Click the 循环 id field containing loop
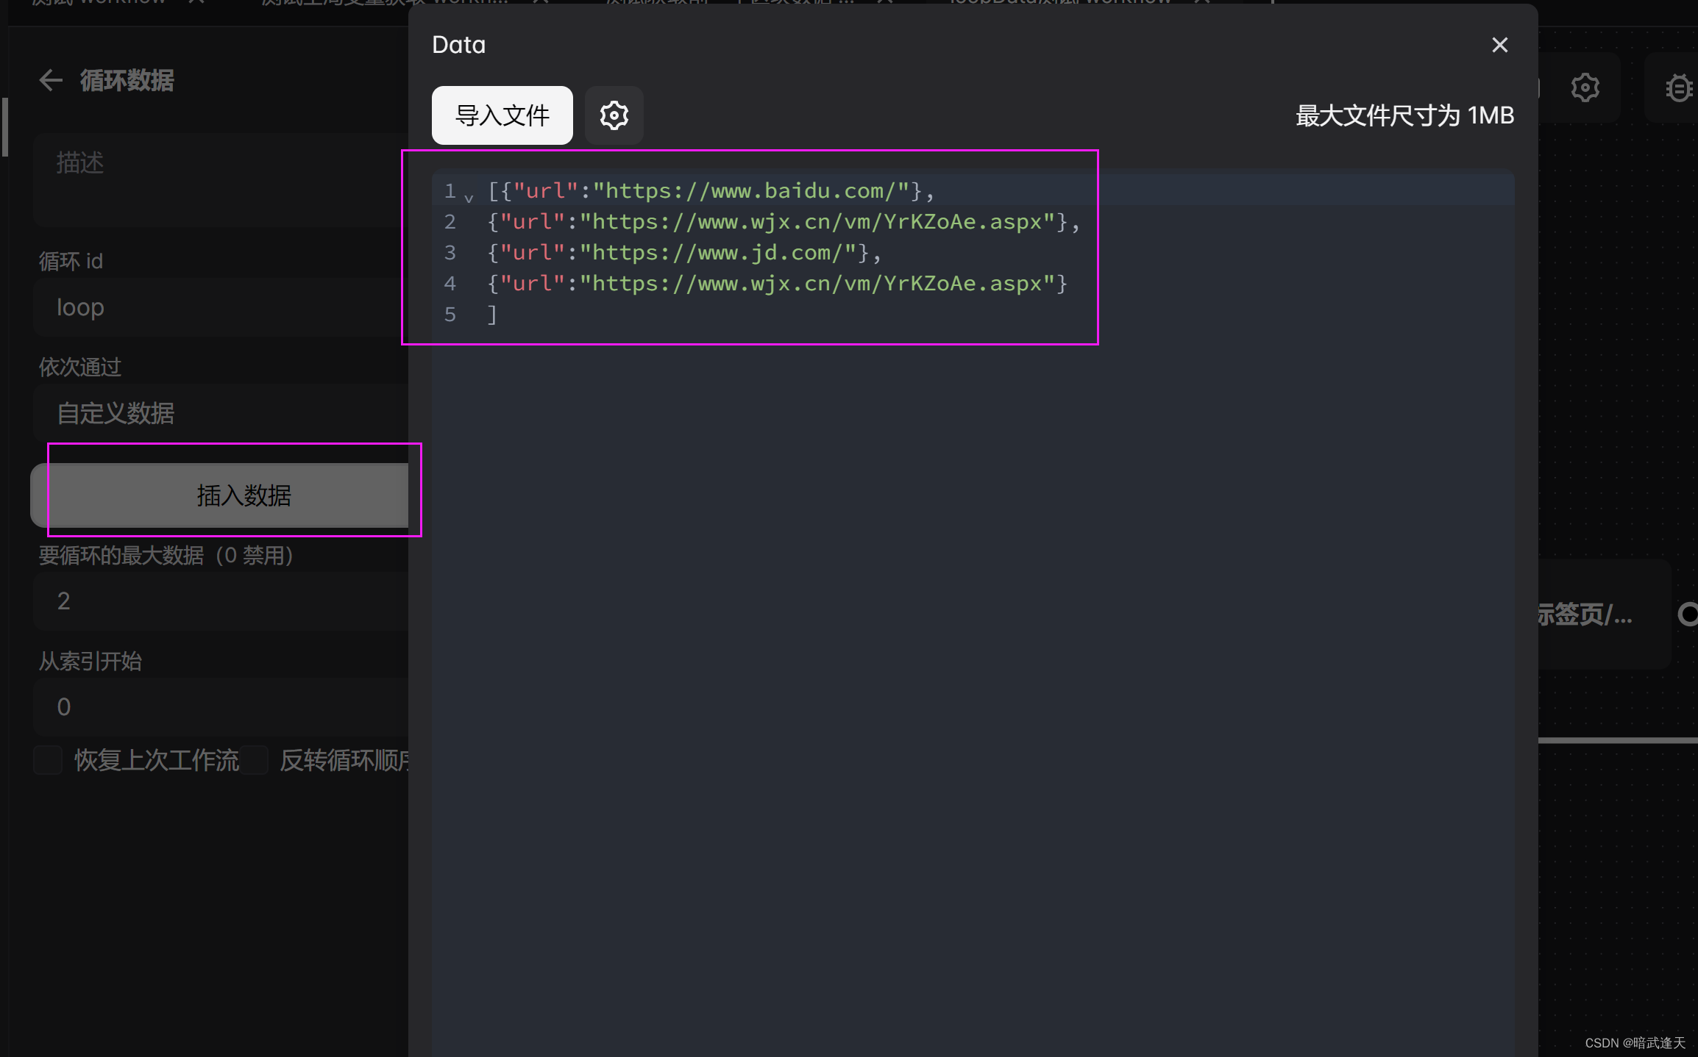 (221, 307)
